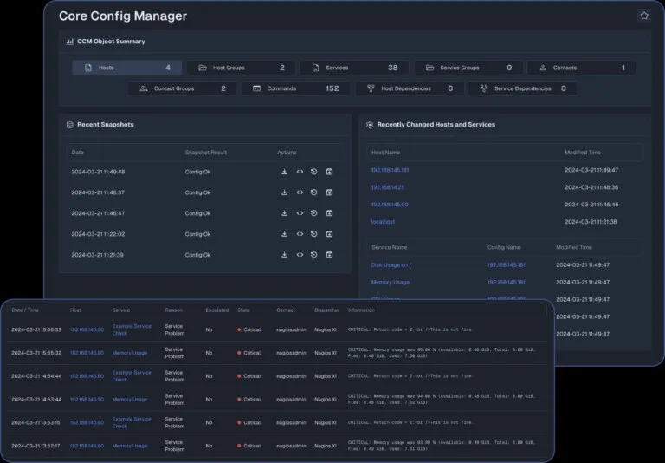665x463 pixels.
Task: Open the Hosts summary tile
Action: [x=127, y=68]
